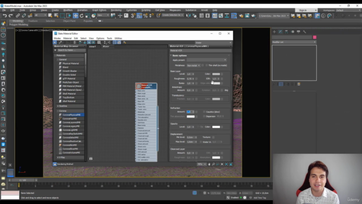
Task: Open the Hierarchy tab icon in command panel
Action: (286, 32)
